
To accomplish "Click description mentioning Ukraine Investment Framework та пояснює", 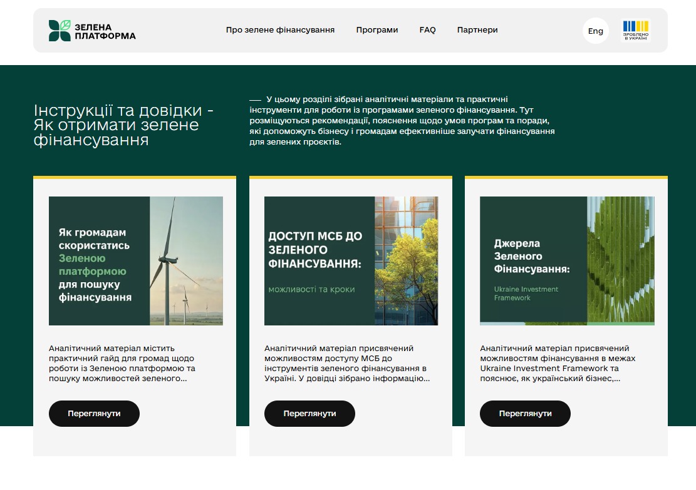I will click(558, 363).
